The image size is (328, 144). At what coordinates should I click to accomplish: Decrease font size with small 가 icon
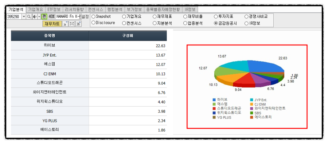pyautogui.click(x=65, y=24)
